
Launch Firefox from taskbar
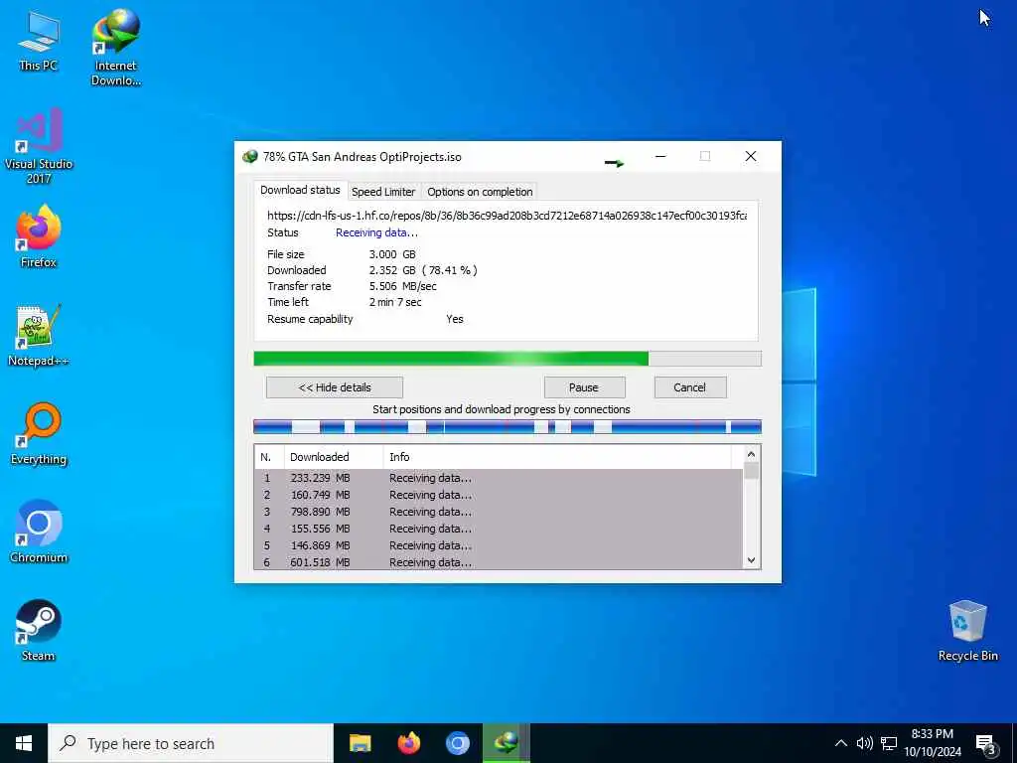tap(408, 743)
